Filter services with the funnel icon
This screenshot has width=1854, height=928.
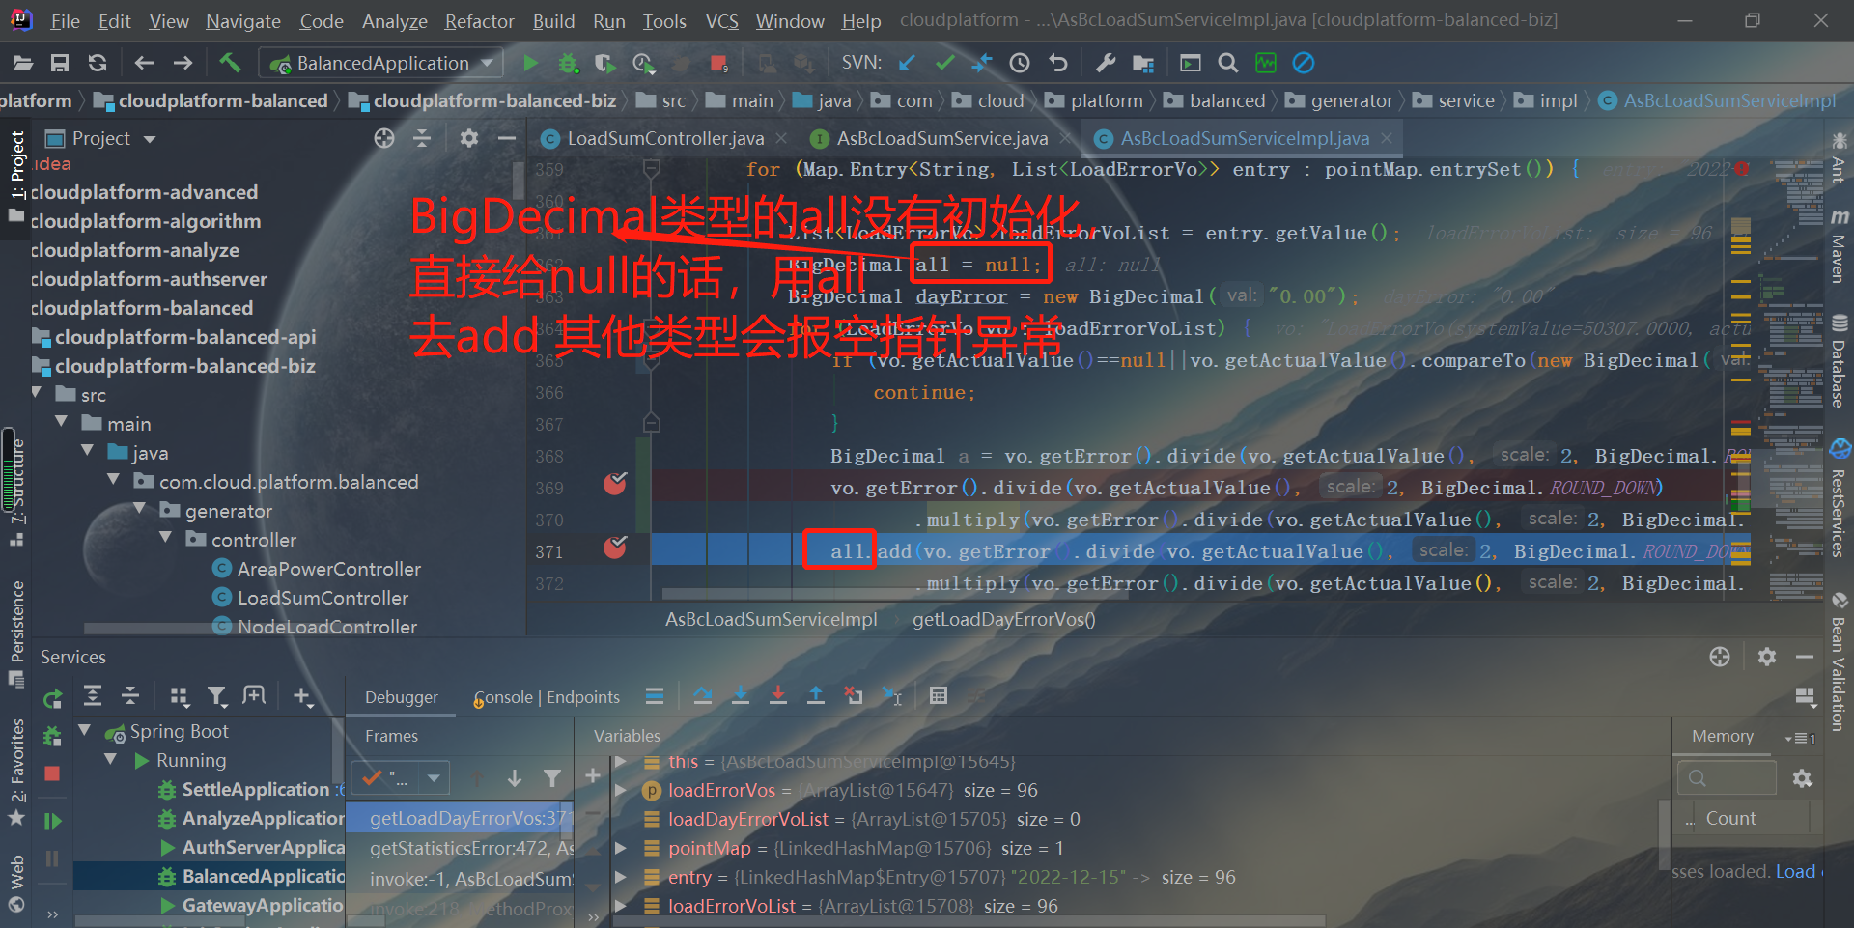[x=217, y=696]
